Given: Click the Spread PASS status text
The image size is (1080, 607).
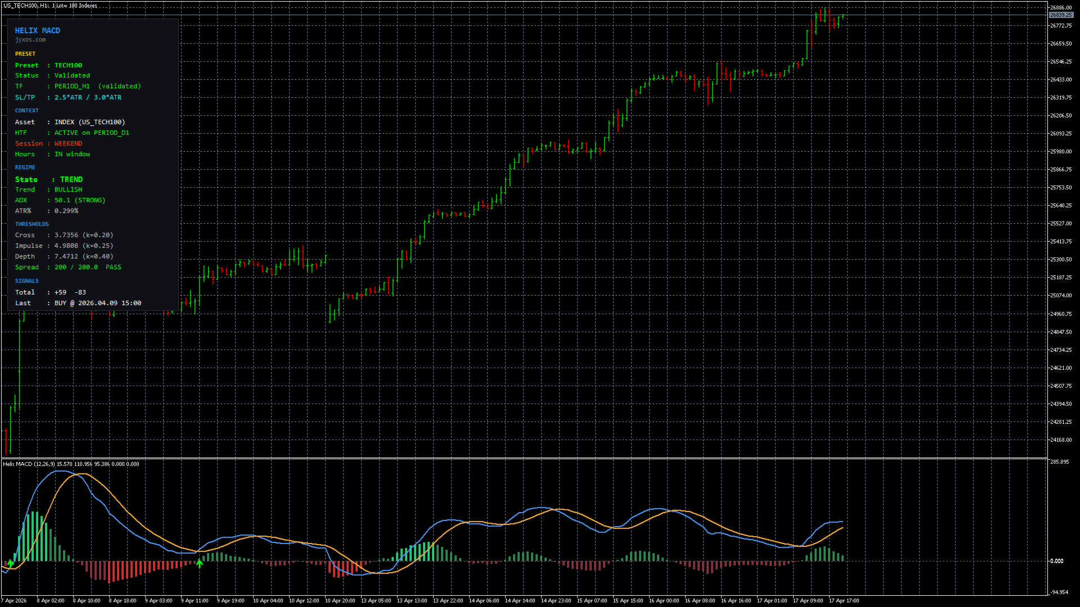Looking at the screenshot, I should tap(113, 268).
